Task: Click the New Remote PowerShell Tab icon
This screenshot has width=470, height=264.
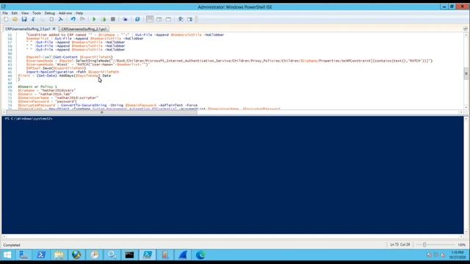Action: [125, 19]
